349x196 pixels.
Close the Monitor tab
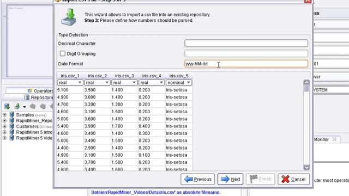click(x=334, y=139)
